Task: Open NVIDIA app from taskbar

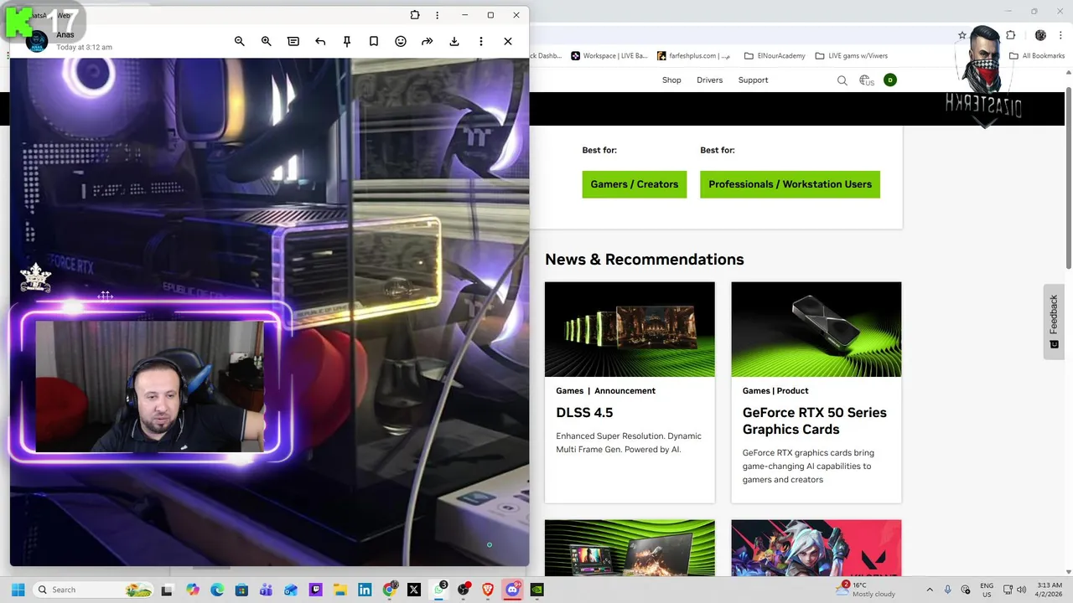Action: (537, 590)
